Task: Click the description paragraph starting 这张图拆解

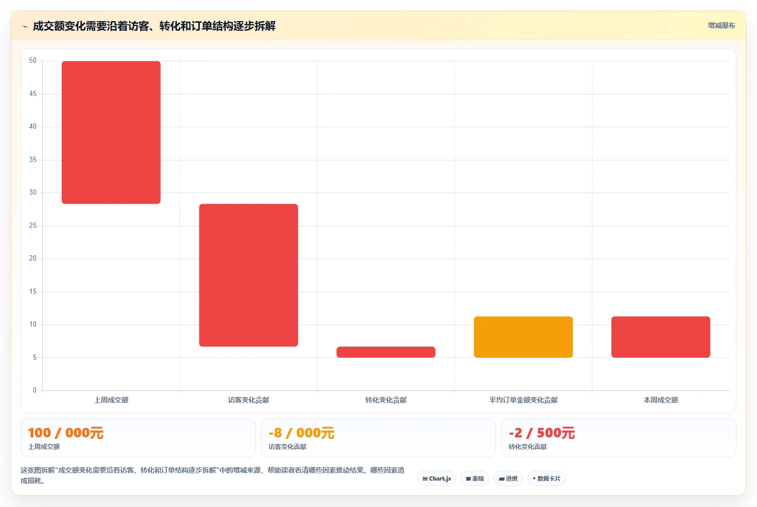Action: (x=213, y=475)
